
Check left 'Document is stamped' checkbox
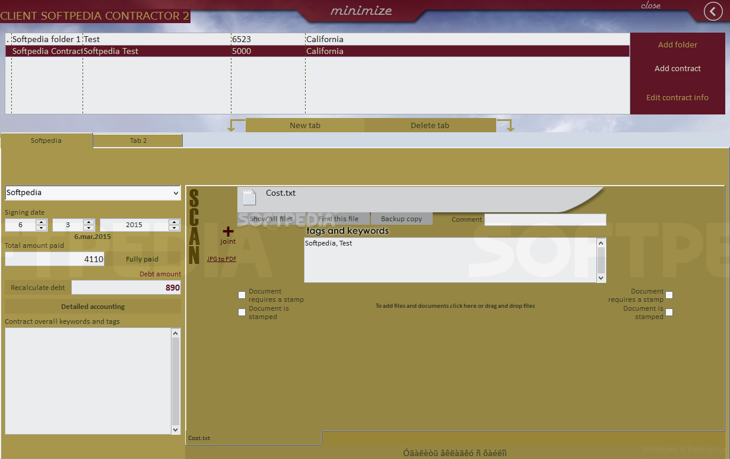click(x=242, y=312)
